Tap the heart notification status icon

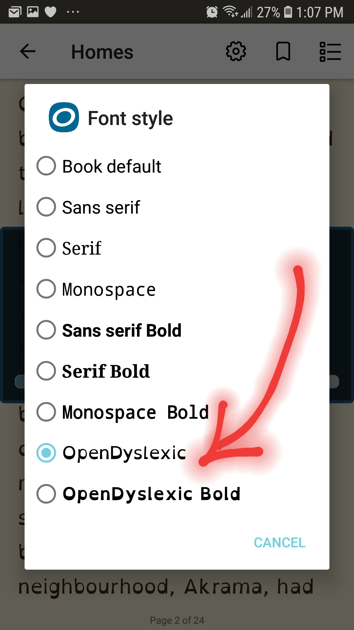coord(50,12)
